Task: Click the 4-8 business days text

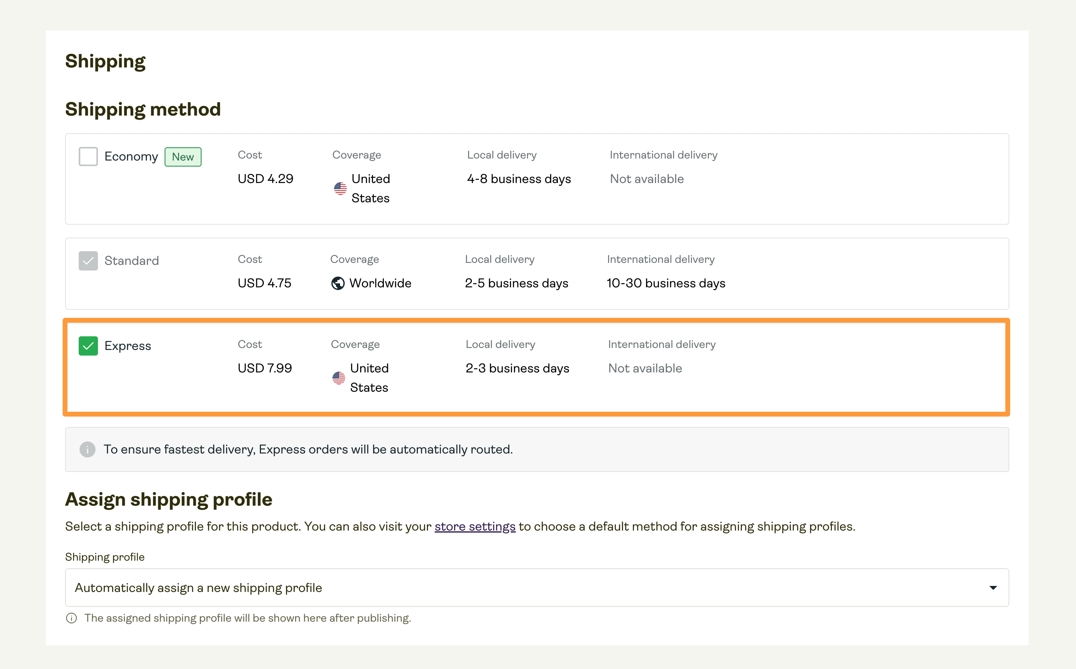Action: point(519,179)
